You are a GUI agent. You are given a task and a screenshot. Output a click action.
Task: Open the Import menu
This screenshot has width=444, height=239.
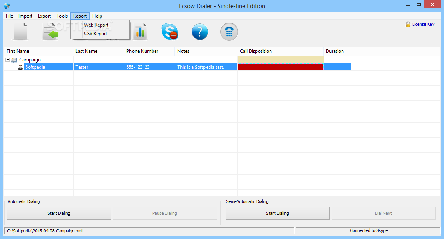coord(25,16)
